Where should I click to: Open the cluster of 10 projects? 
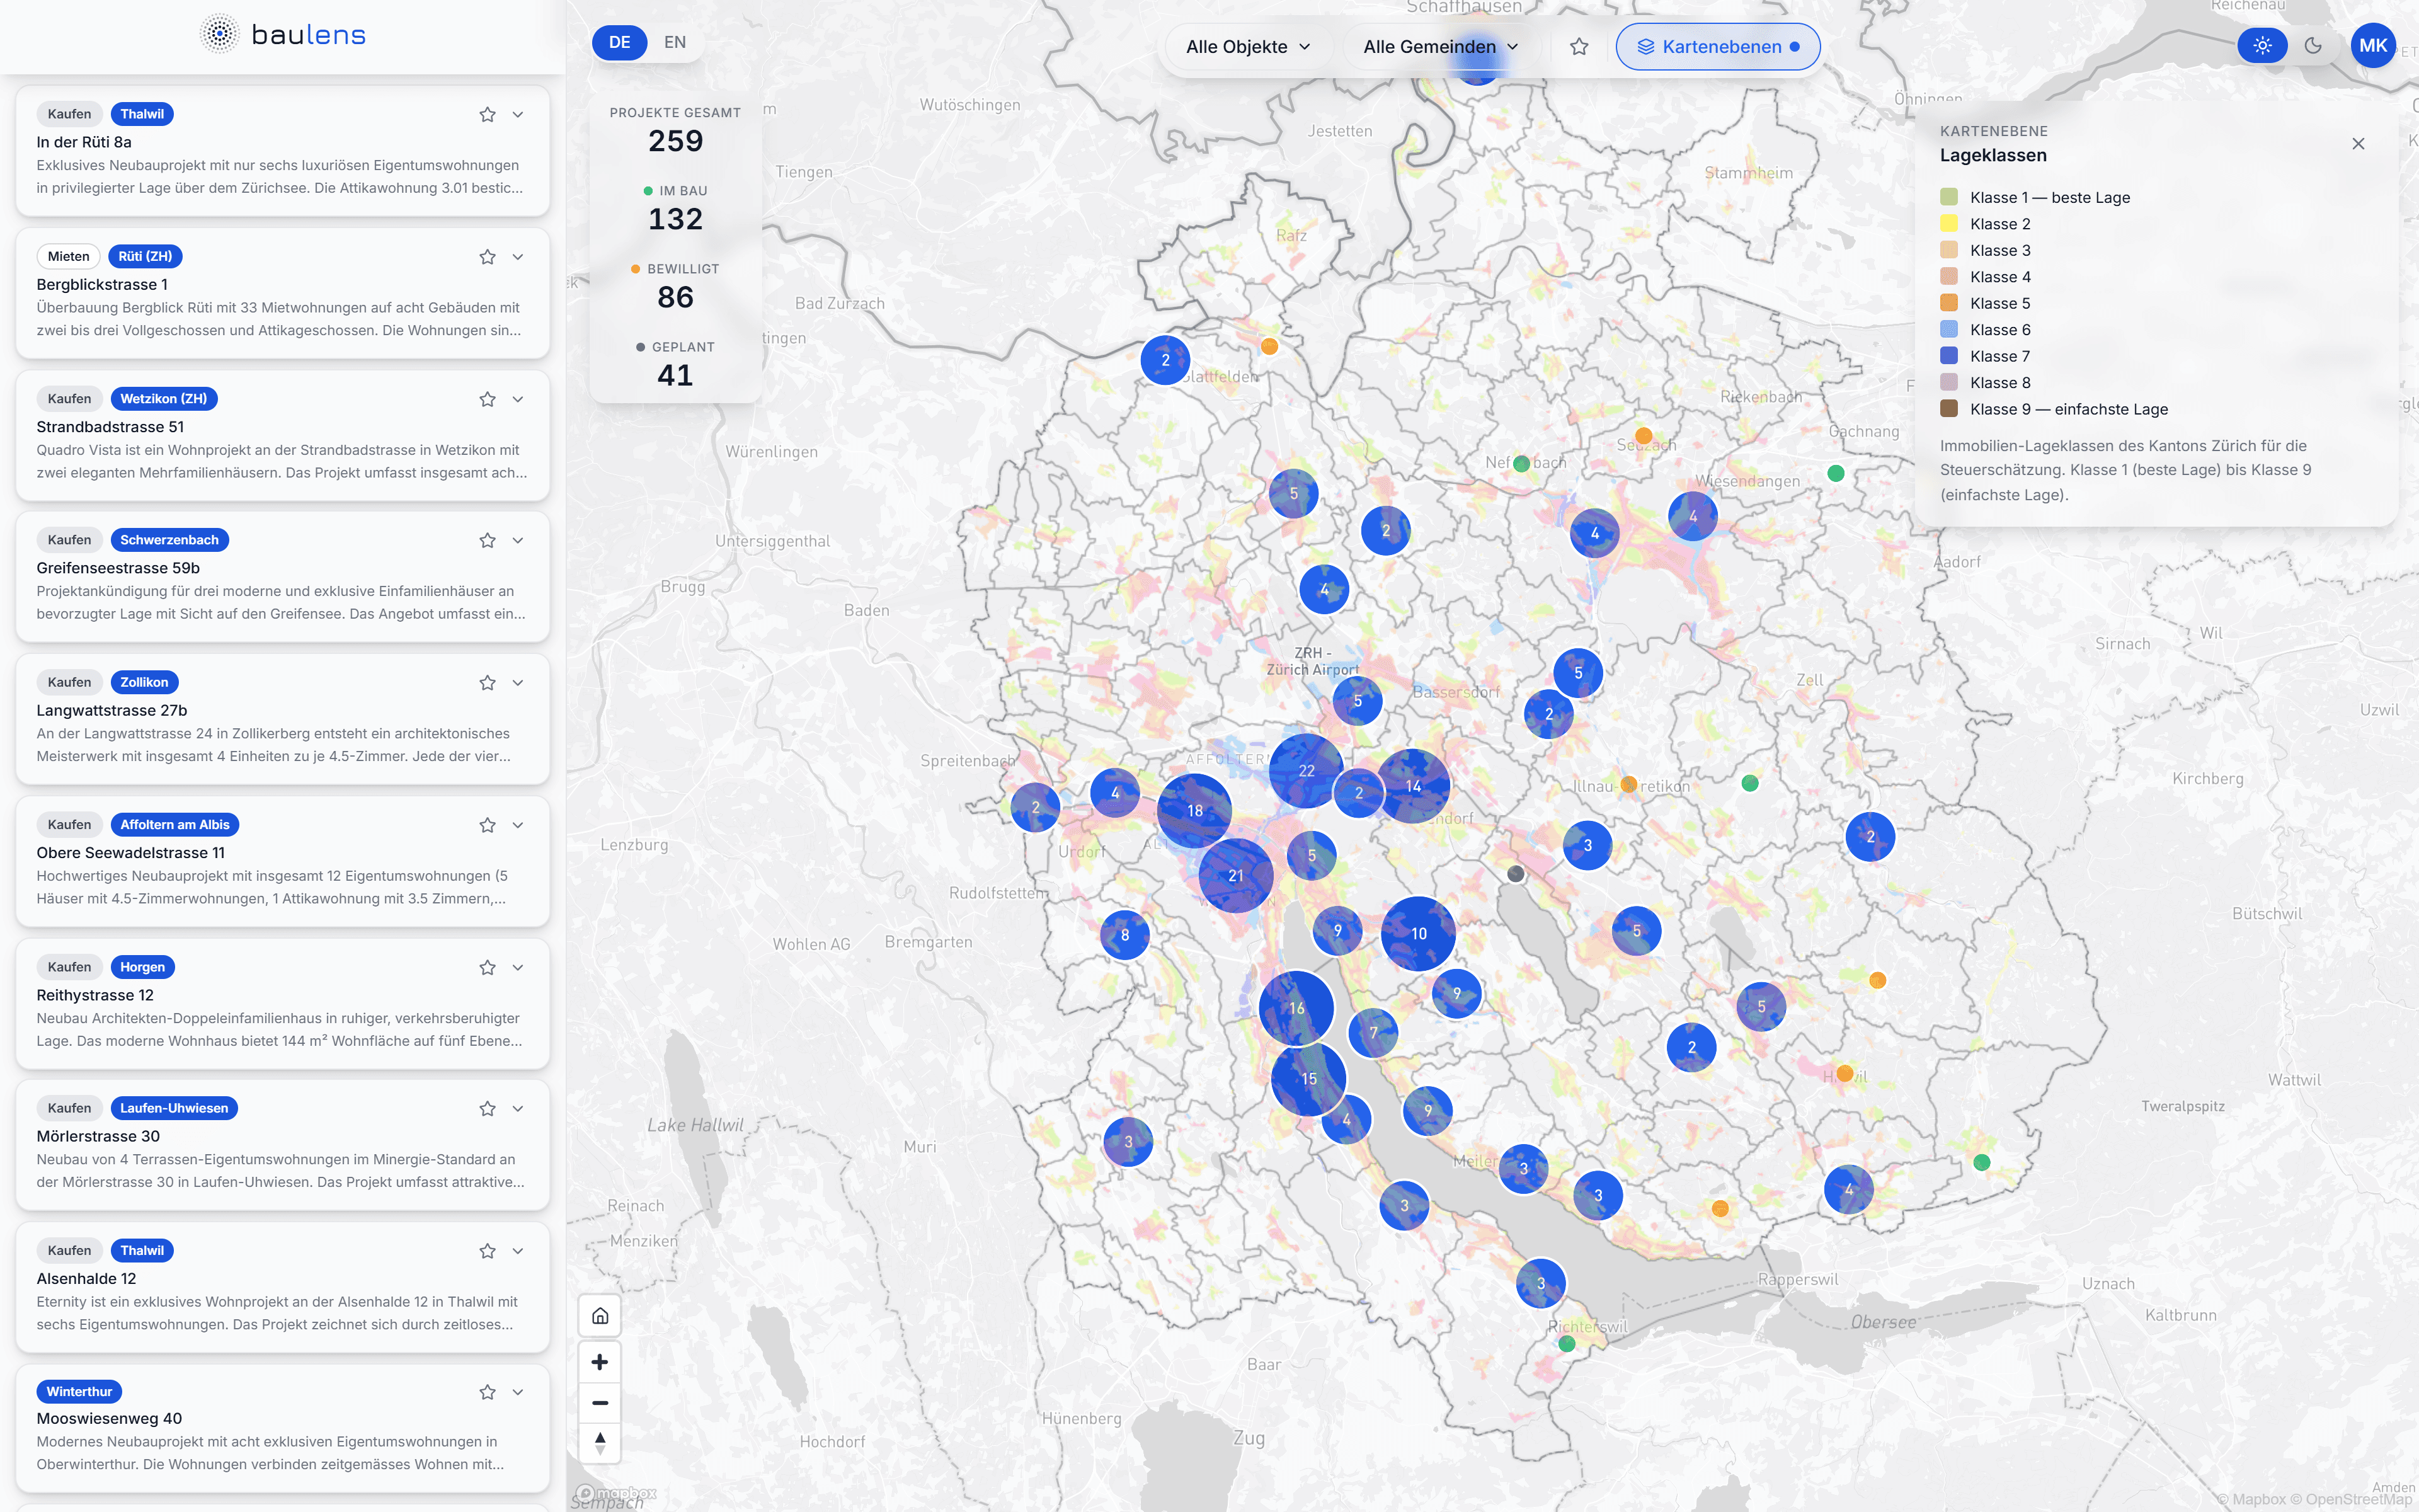[x=1419, y=934]
